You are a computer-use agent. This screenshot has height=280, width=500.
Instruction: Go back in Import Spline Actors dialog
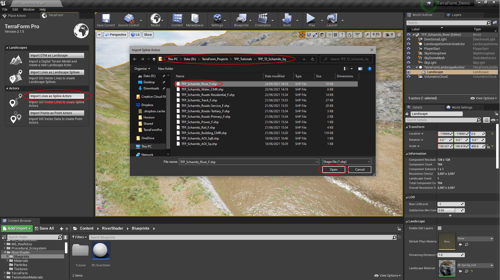tap(135, 59)
